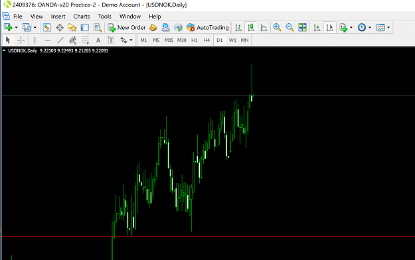
Task: Open the New Chart dropdown arrow
Action: (x=16, y=27)
